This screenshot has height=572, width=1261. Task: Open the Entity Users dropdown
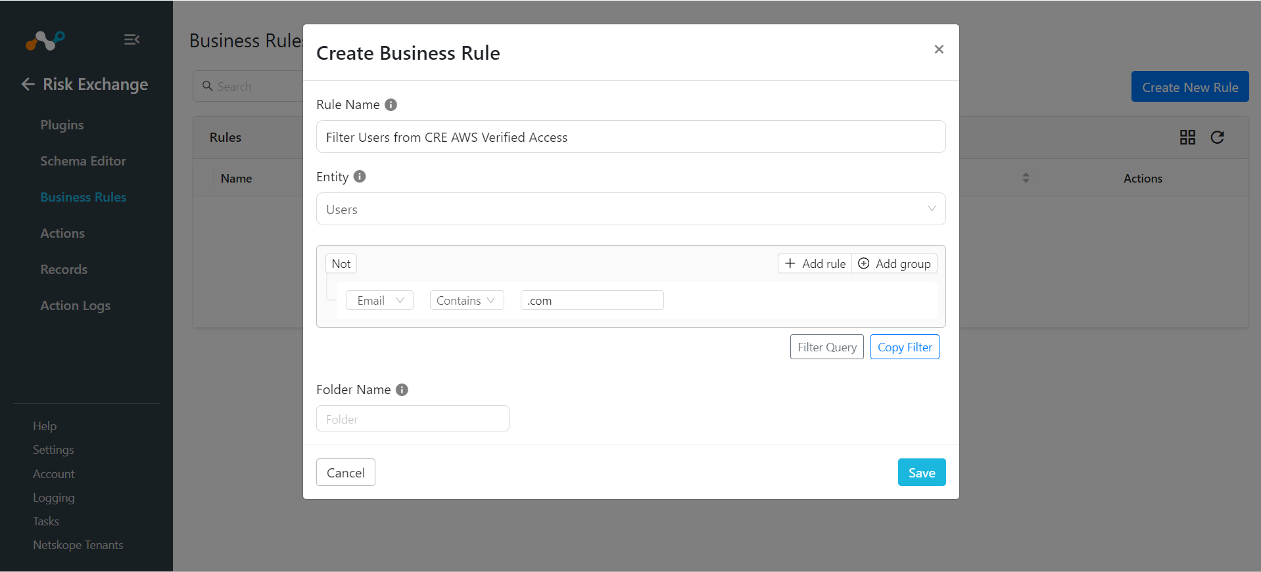click(630, 209)
